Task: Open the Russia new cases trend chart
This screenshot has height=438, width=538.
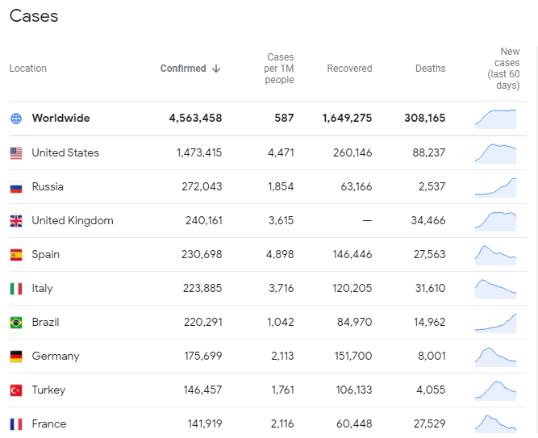Action: pos(495,187)
